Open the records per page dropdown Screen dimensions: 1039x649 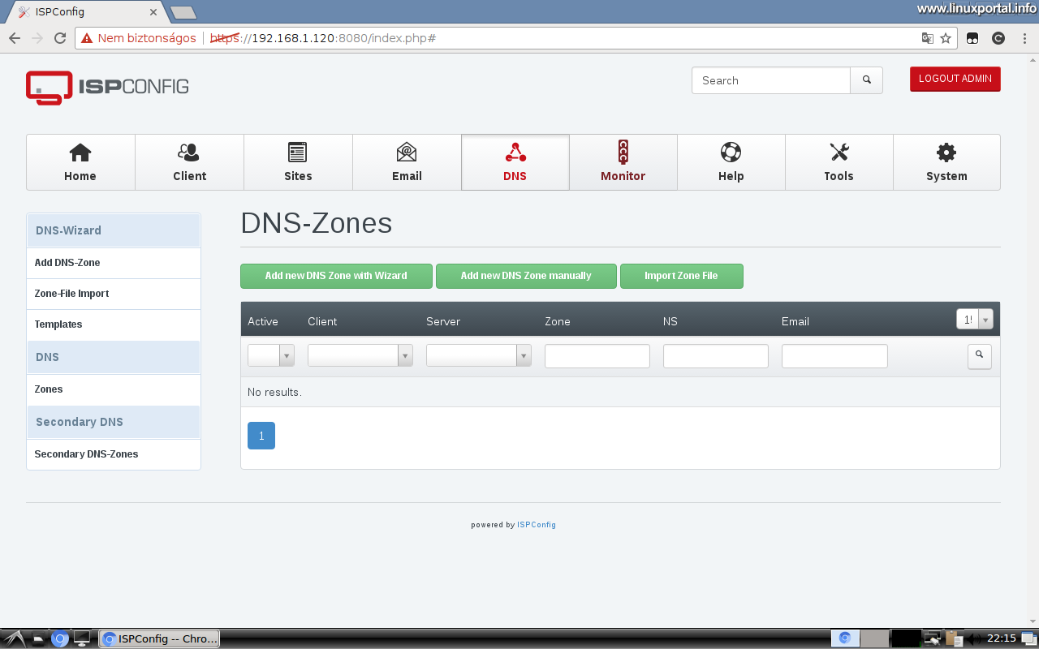975,320
